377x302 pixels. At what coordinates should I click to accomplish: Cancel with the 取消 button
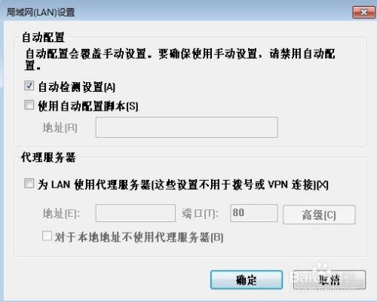click(x=329, y=279)
